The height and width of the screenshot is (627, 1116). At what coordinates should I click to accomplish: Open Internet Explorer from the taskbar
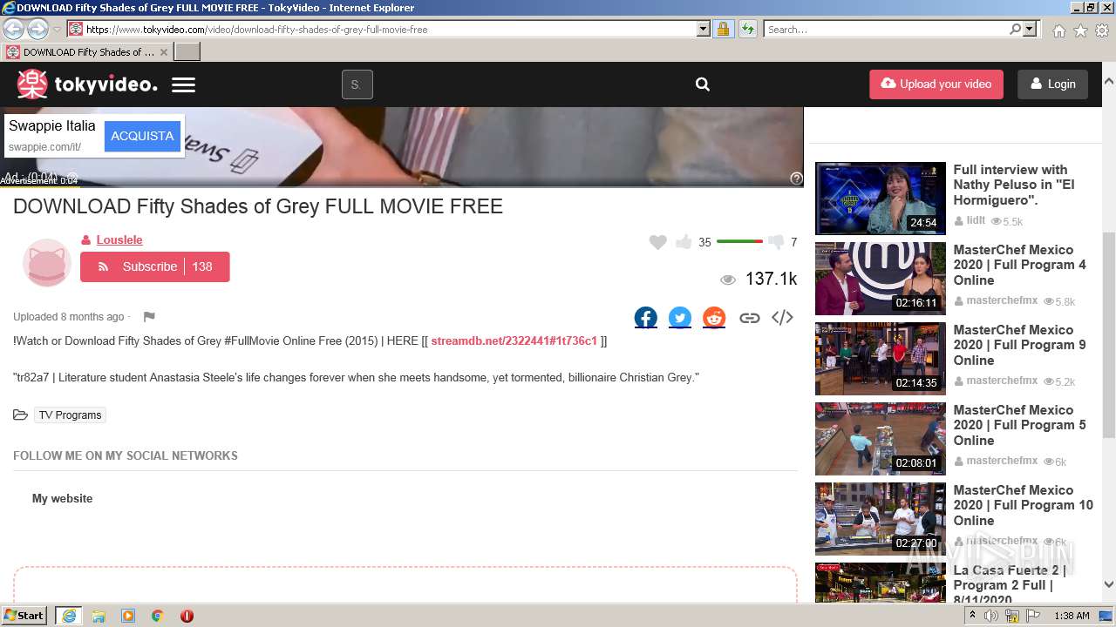69,616
